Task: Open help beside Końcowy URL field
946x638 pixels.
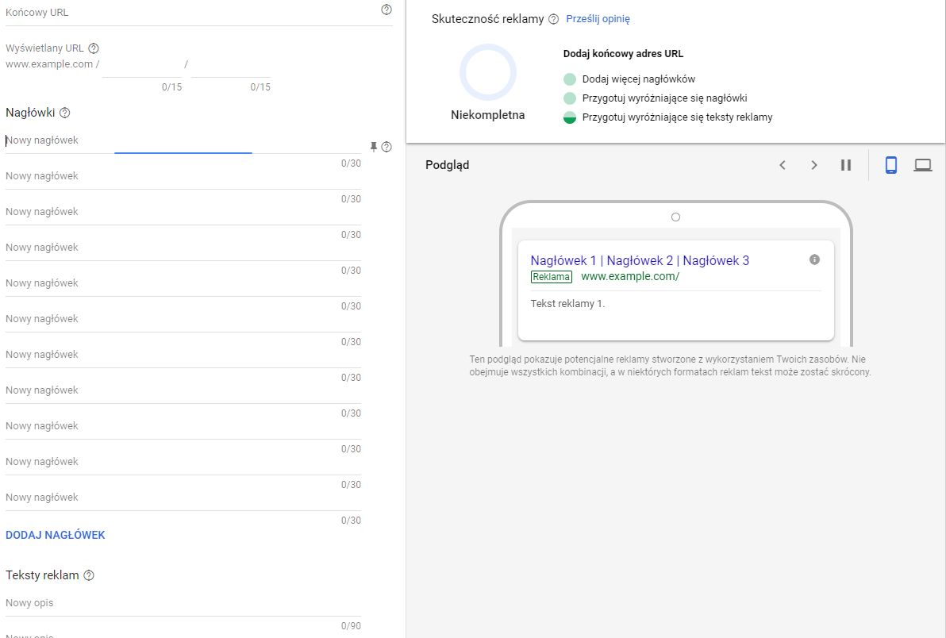Action: pyautogui.click(x=386, y=10)
